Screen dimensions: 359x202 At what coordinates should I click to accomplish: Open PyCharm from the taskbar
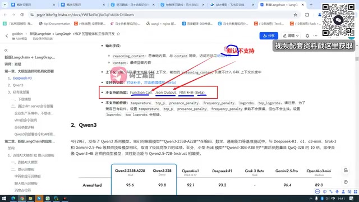click(x=56, y=198)
